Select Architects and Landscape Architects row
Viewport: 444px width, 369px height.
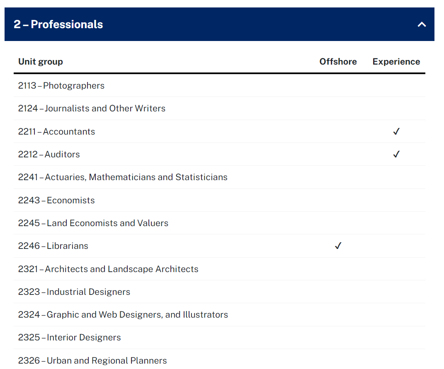108,269
